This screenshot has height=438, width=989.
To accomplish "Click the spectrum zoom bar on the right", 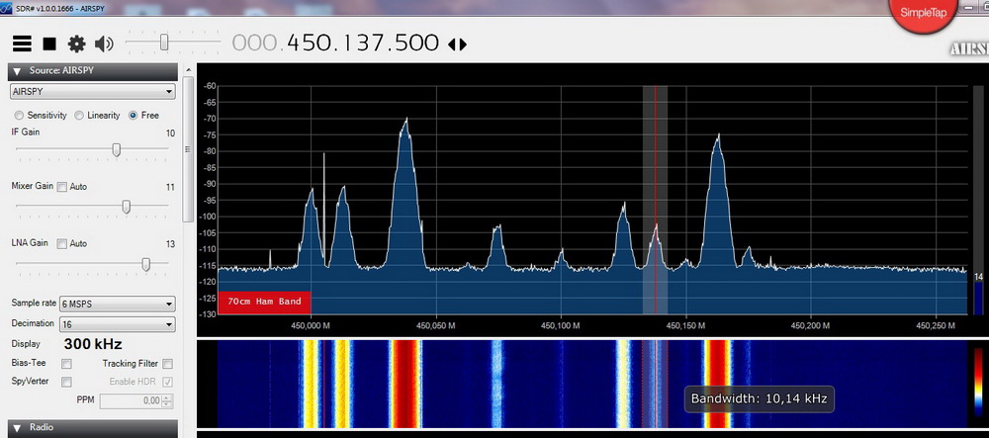I will coord(978,200).
